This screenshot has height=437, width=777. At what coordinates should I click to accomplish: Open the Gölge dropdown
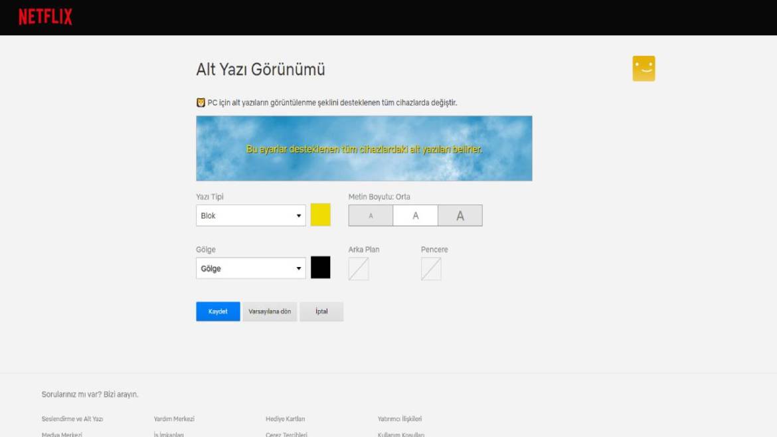250,268
